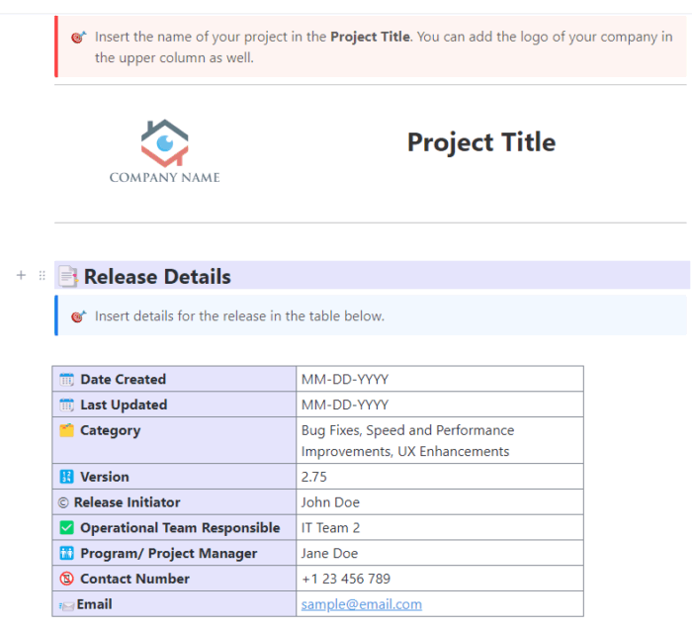692x630 pixels.
Task: Click the target icon in the red callout
Action: pos(78,38)
